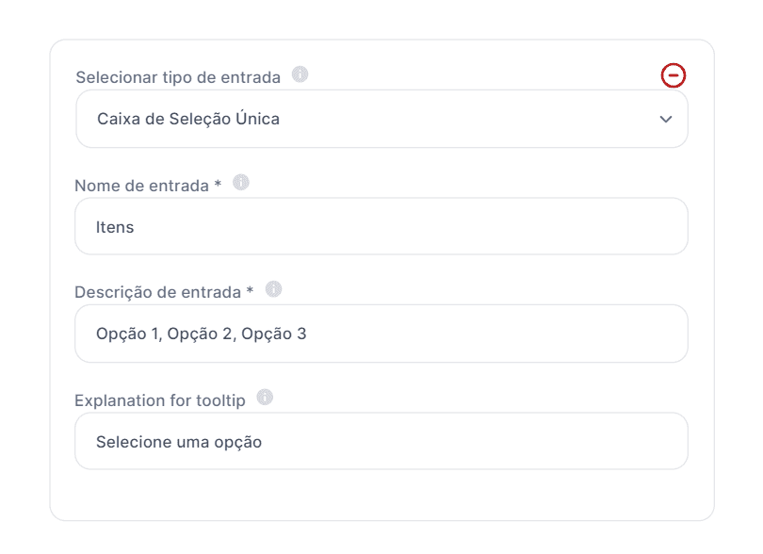Screen dimensions: 763x554
Task: Click info icon beside Nome de entrada
Action: [240, 183]
